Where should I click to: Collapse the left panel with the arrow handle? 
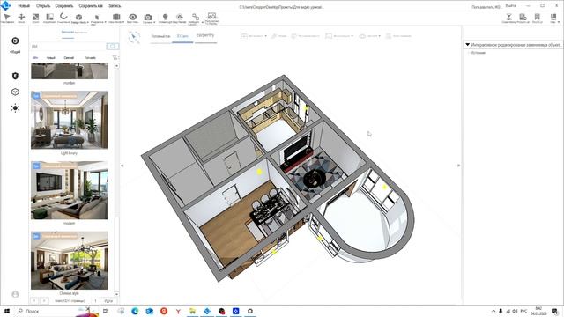click(x=122, y=166)
